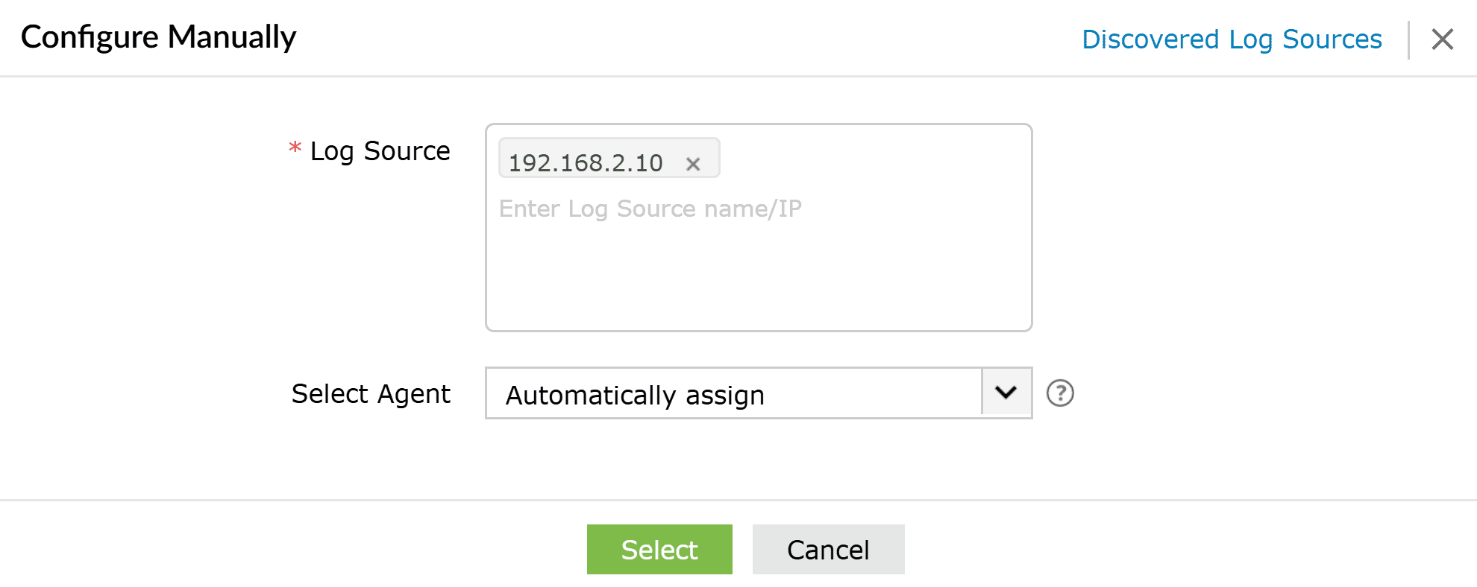This screenshot has height=587, width=1477.
Task: Click the dropdown chevron next to Automatically assign
Action: (1006, 393)
